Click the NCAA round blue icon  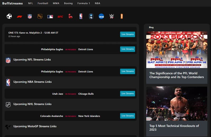101,16
